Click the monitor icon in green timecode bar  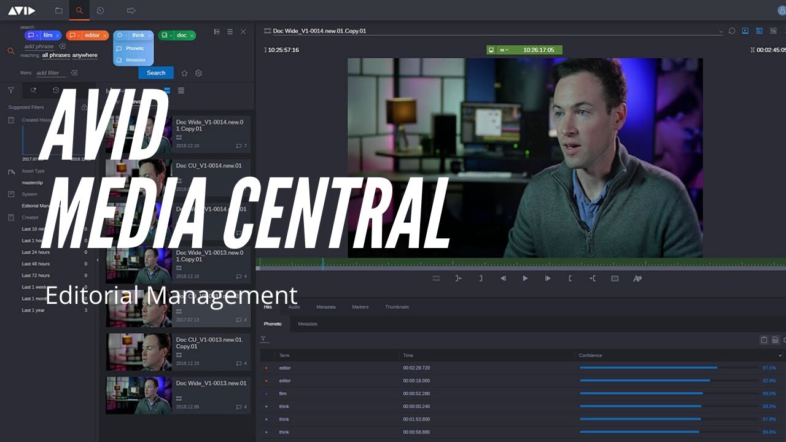click(x=491, y=50)
